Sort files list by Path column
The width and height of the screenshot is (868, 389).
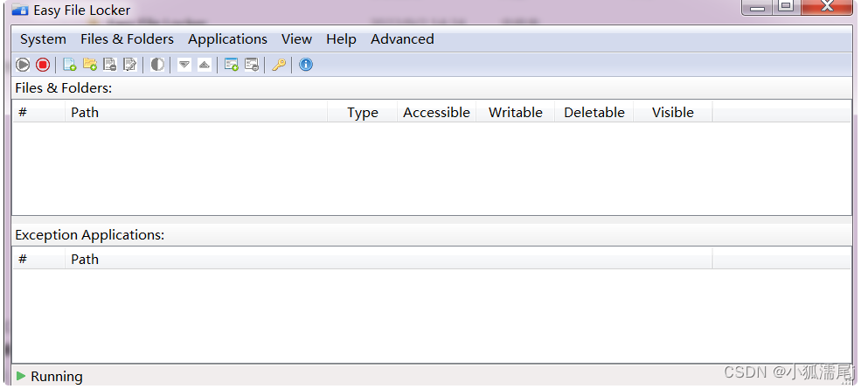(x=196, y=112)
